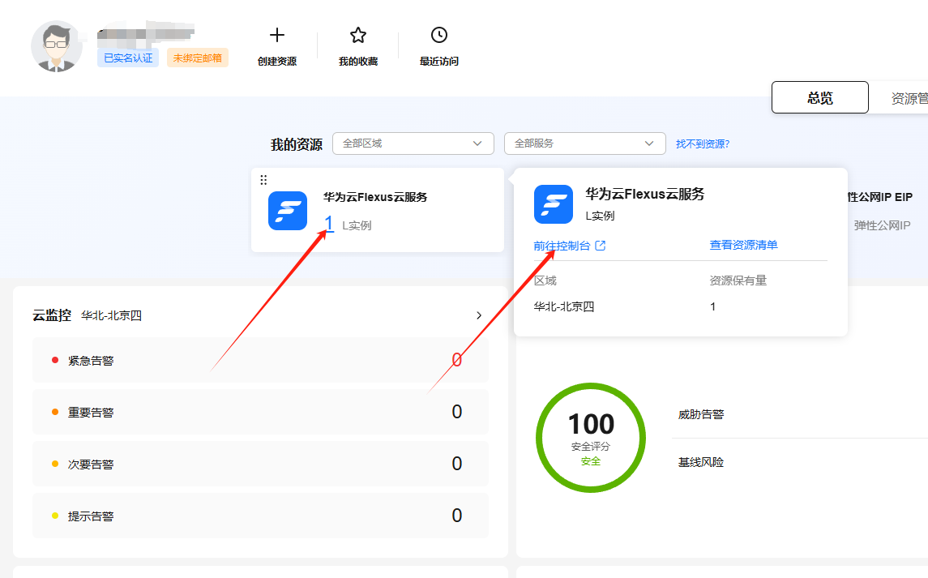
Task: Click the Flexus logo in resource card
Action: (288, 211)
